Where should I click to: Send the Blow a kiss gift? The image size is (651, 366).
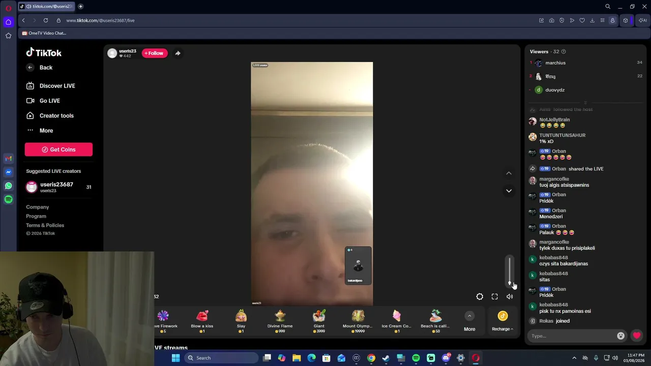coord(202,322)
